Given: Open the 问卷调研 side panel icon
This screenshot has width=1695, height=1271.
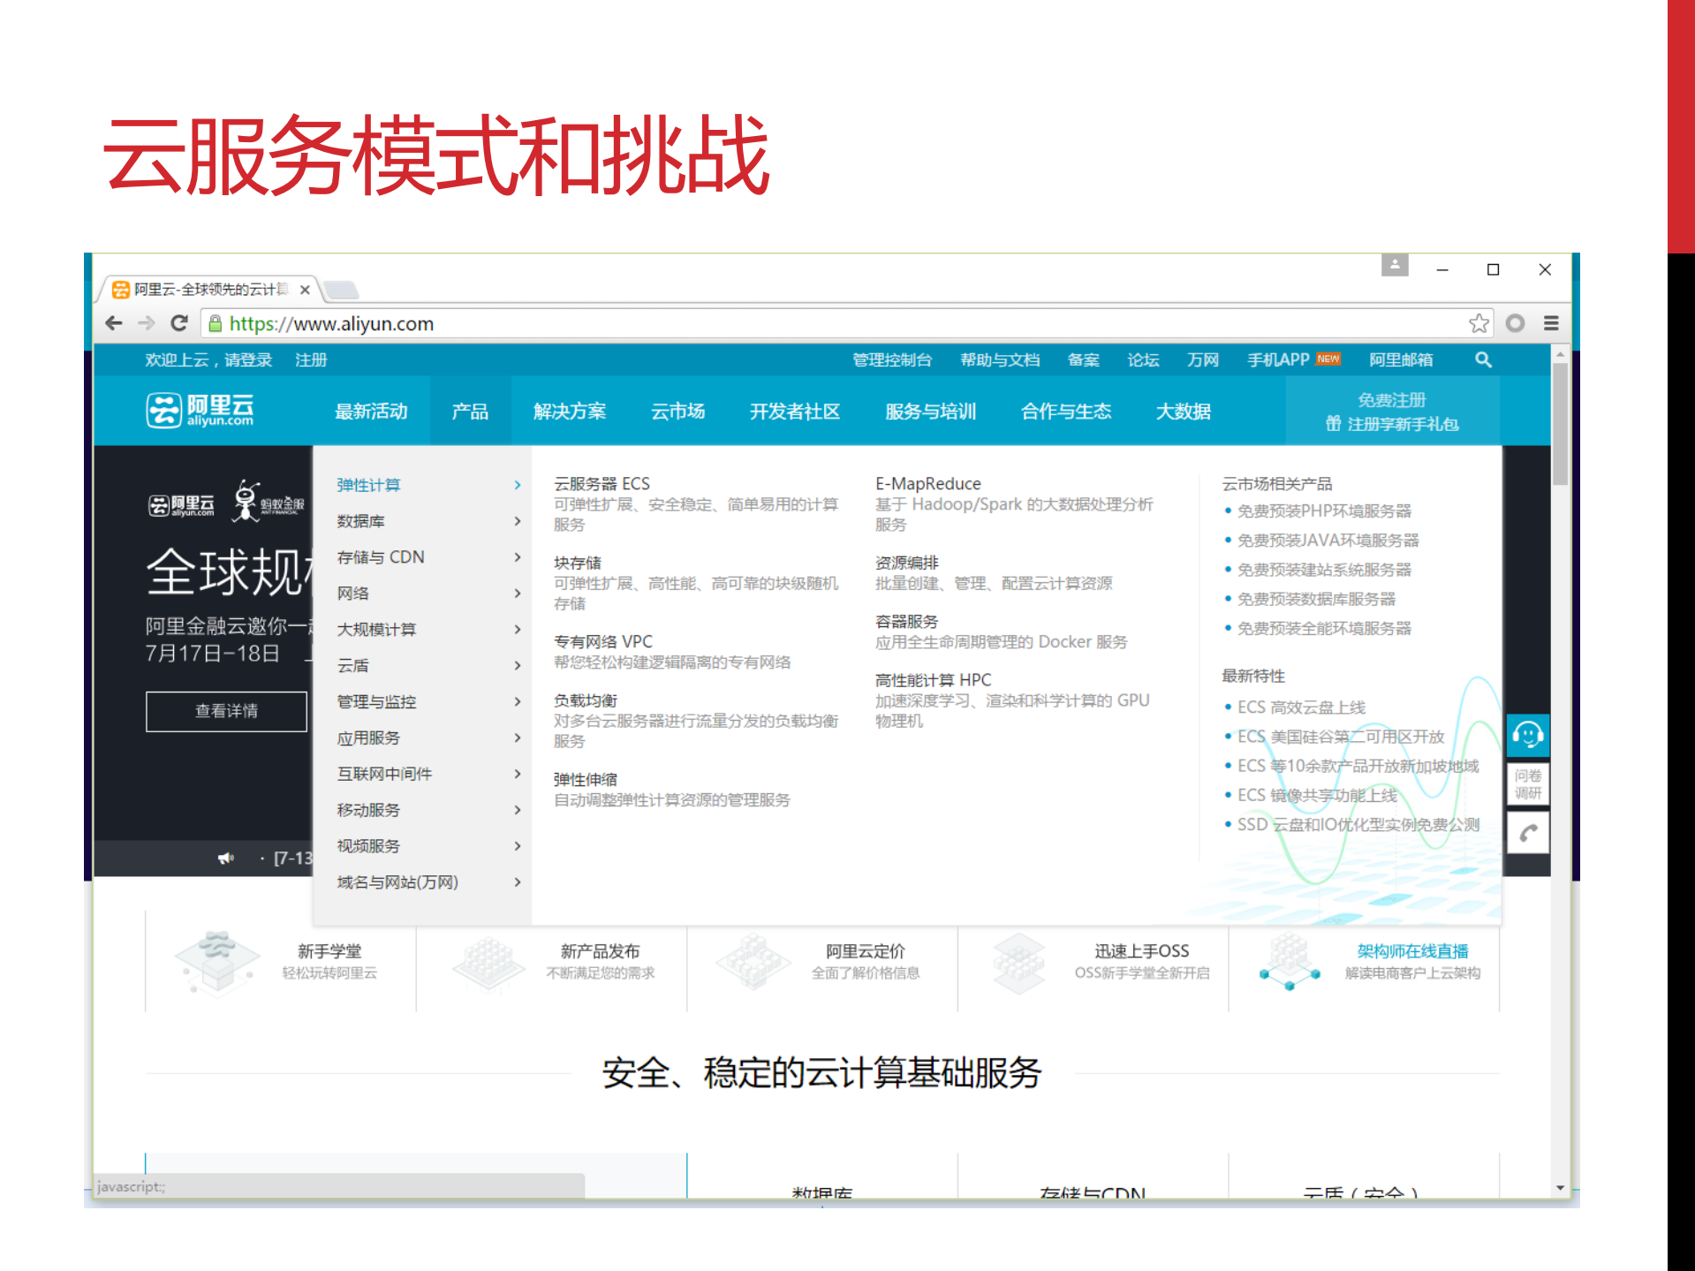Looking at the screenshot, I should [x=1527, y=783].
